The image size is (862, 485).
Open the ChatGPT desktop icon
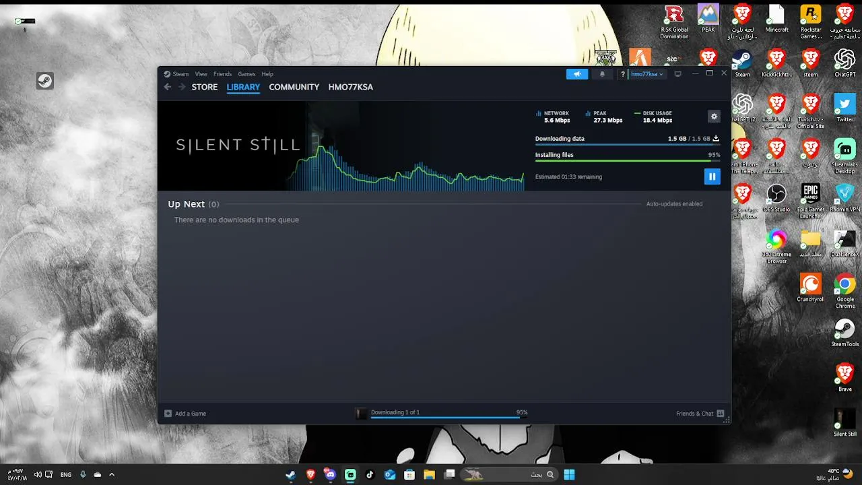pyautogui.click(x=844, y=63)
